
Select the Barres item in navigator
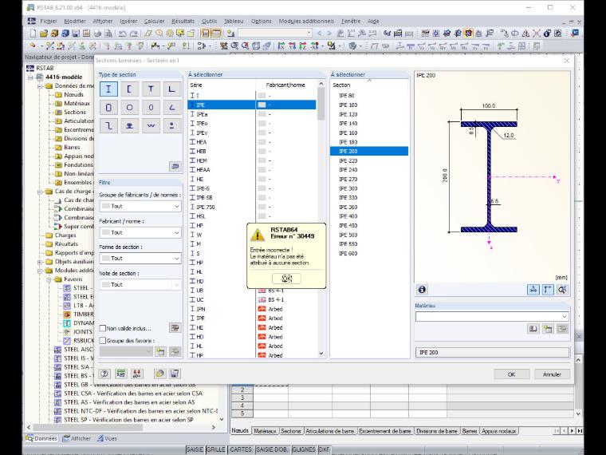[x=72, y=148]
